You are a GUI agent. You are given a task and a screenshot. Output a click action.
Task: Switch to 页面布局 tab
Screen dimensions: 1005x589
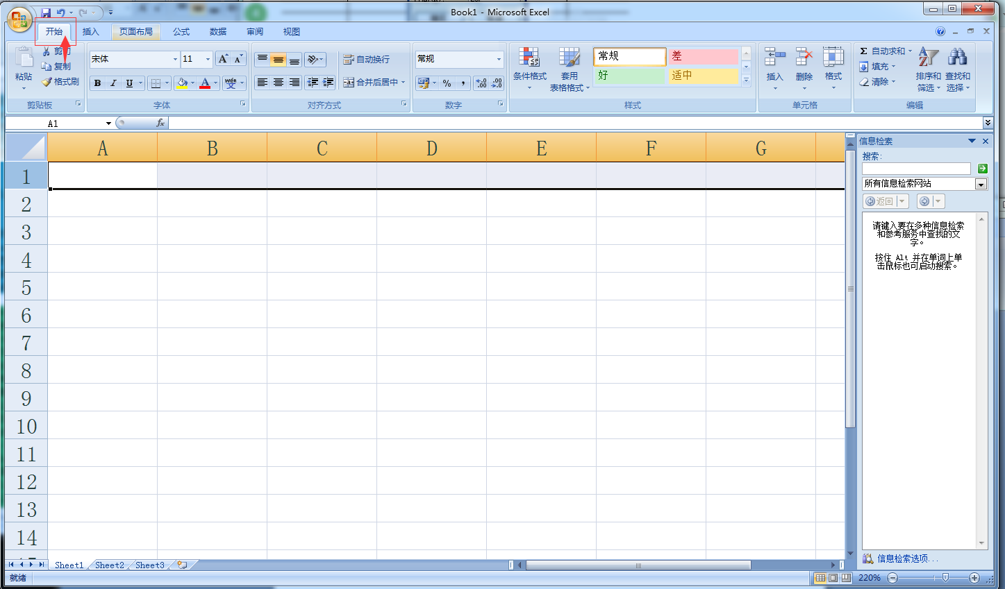(x=136, y=32)
